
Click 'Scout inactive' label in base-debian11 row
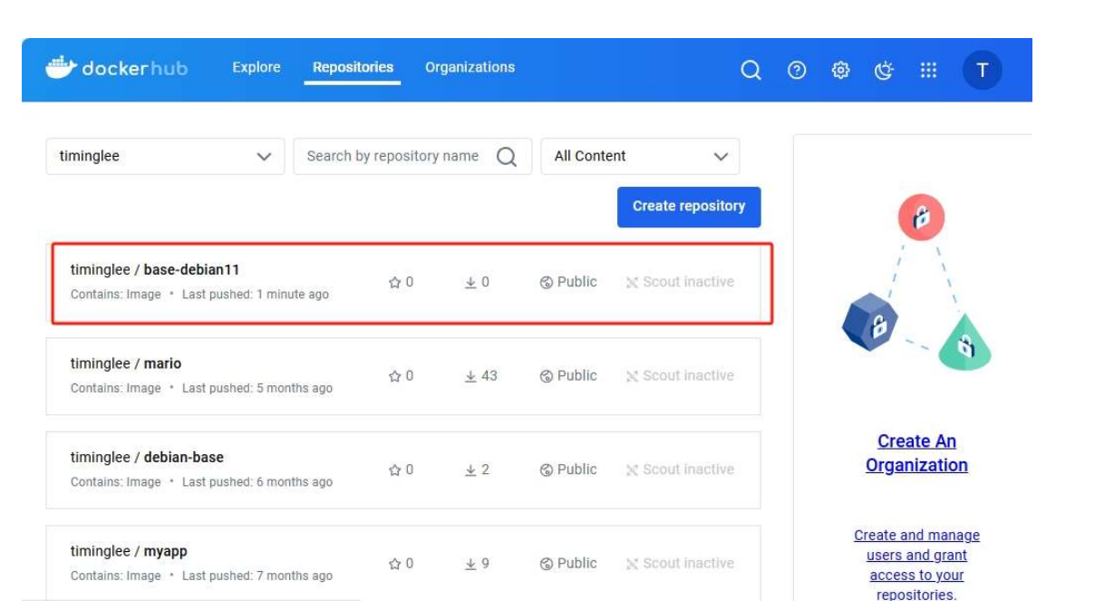(x=689, y=283)
